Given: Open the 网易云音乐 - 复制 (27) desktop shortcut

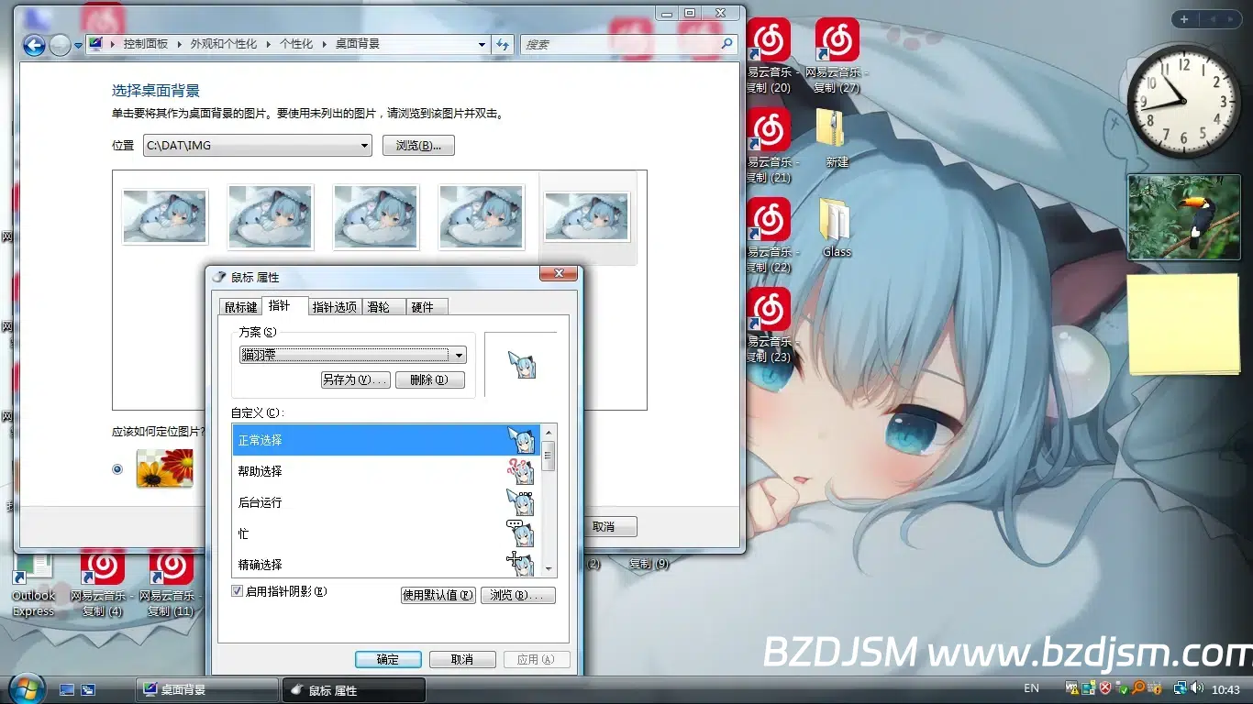Looking at the screenshot, I should 837,57.
